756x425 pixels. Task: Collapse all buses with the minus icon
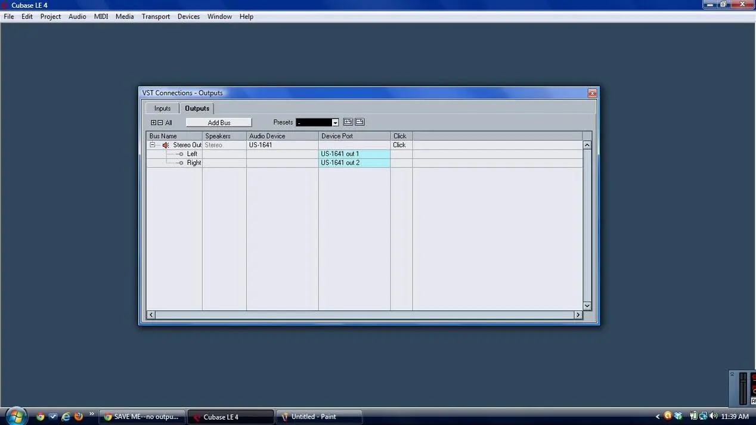(160, 123)
